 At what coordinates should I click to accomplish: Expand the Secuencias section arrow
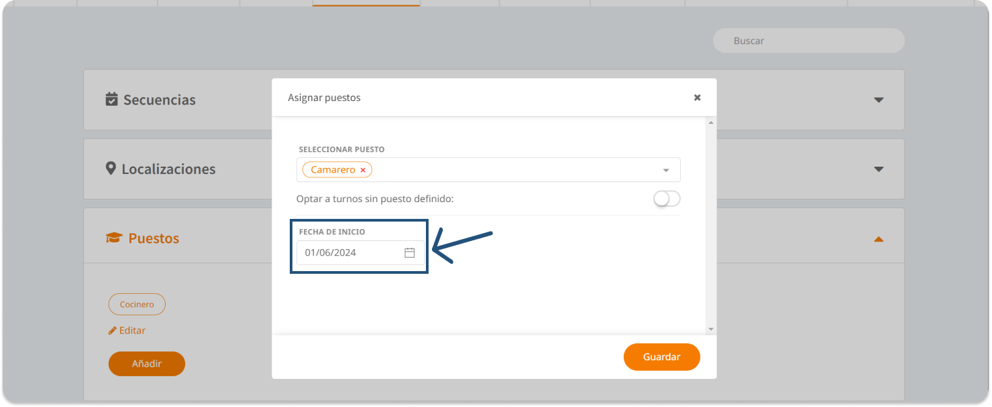[879, 100]
